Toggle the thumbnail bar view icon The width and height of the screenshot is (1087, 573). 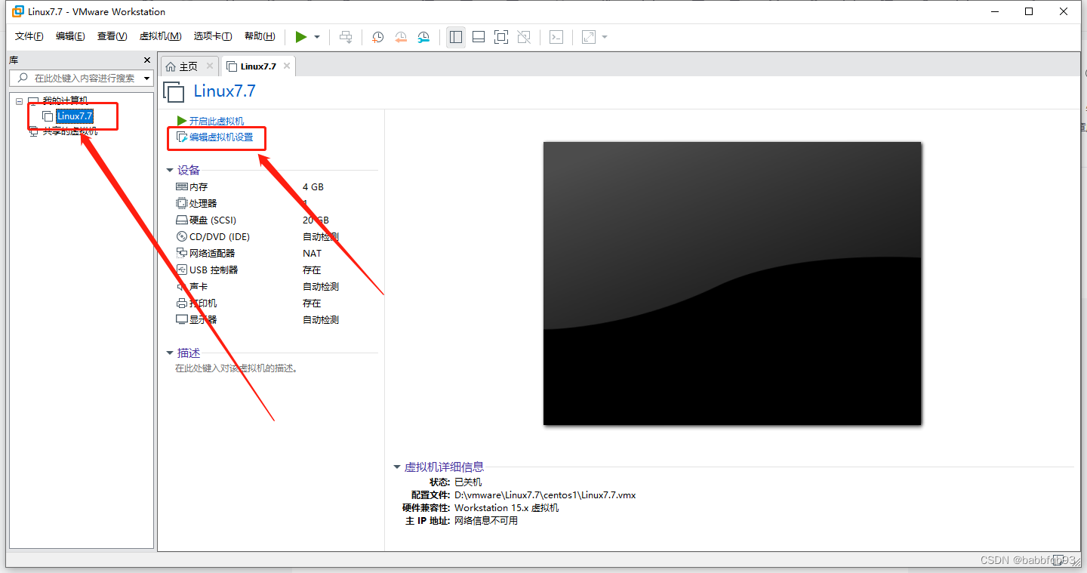479,36
